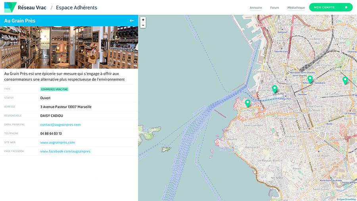Open the Médiathèque menu
Viewport: 357px width, 201px height.
coord(296,8)
